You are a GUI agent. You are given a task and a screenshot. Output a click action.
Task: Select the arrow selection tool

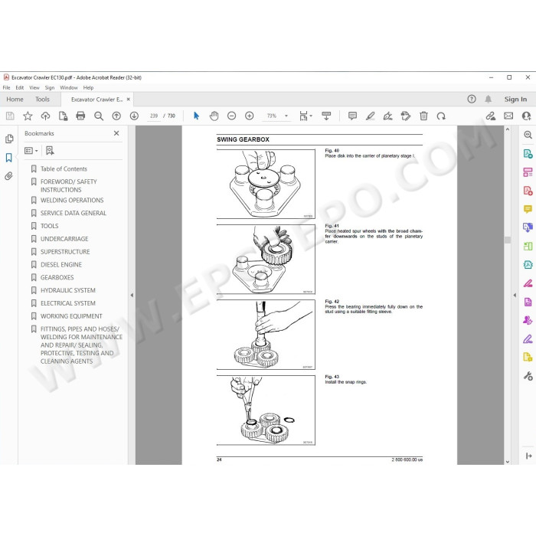click(x=196, y=116)
